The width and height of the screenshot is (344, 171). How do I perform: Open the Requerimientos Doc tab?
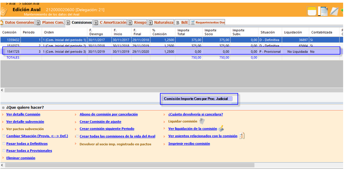207,22
